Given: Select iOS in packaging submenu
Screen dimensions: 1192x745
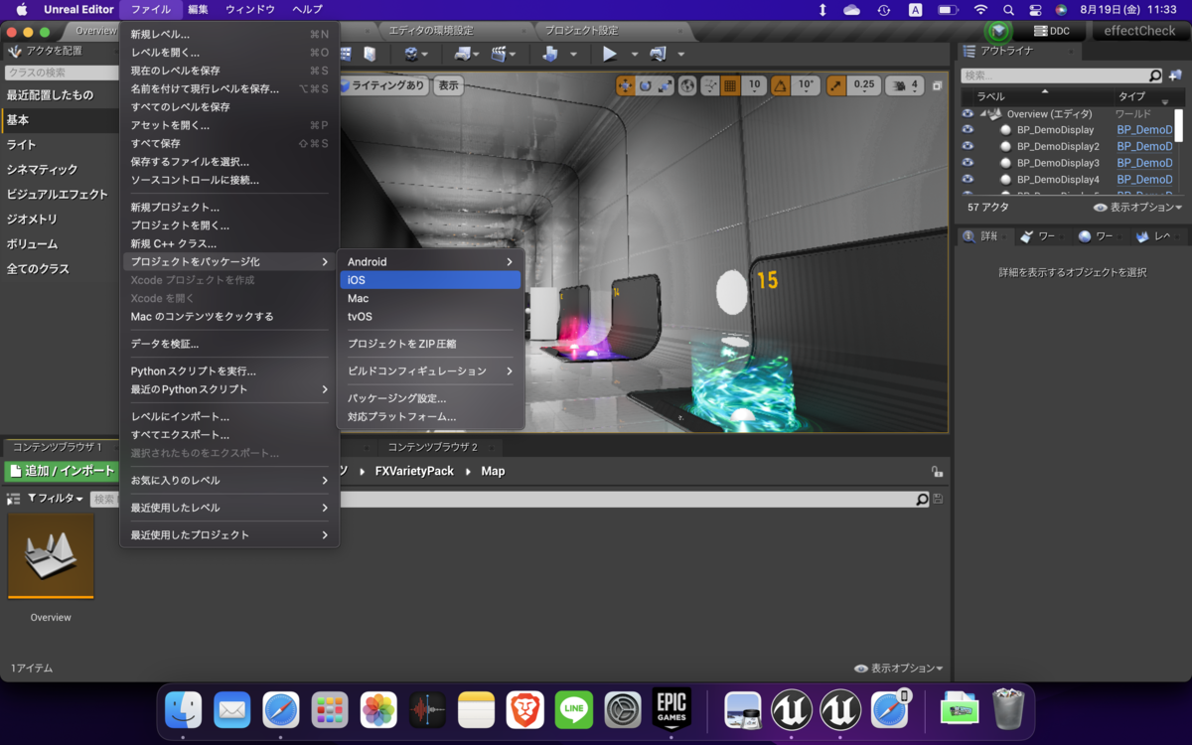Looking at the screenshot, I should (x=429, y=280).
